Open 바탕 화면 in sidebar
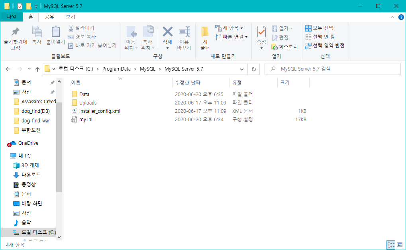The height and width of the screenshot is (250, 406). 28,203
